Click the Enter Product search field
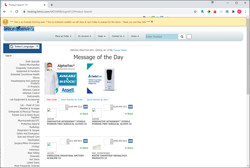250x168 pixels. [x=162, y=37]
